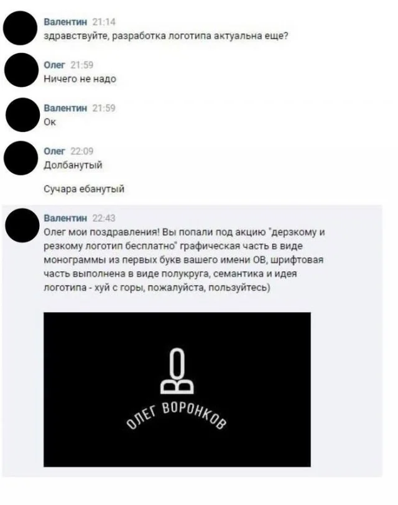Open the 'Олег Воронков' logo image attachment
The width and height of the screenshot is (398, 505).
click(x=177, y=389)
